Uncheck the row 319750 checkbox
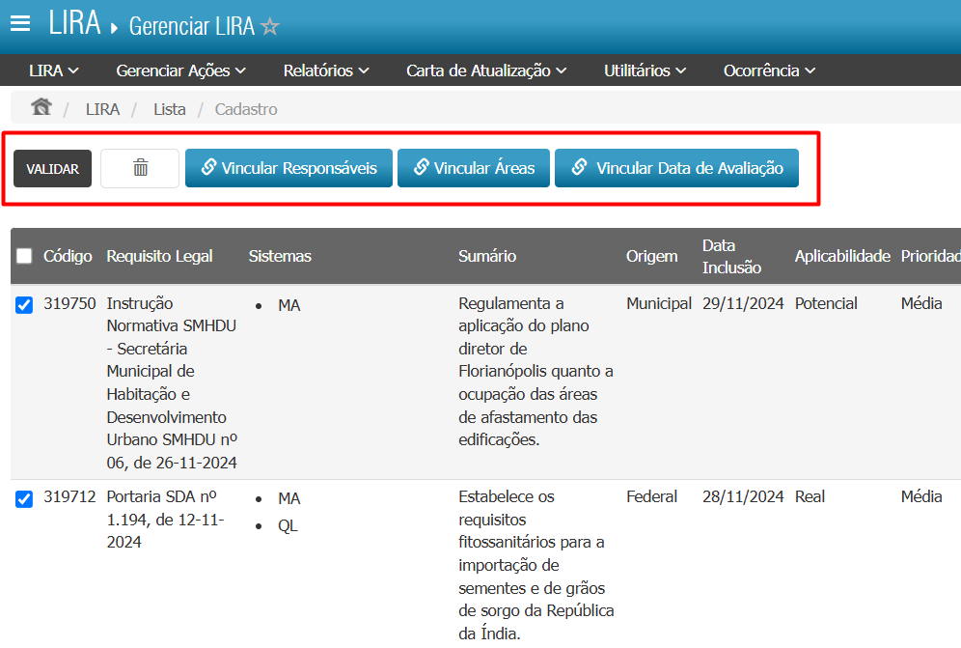This screenshot has height=648, width=961. 24,305
